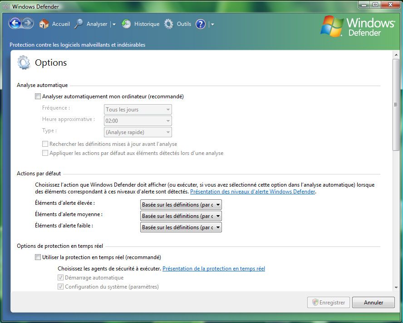Screen dimensions: 403x323
Task: Click the Outils gear icon
Action: pyautogui.click(x=169, y=24)
